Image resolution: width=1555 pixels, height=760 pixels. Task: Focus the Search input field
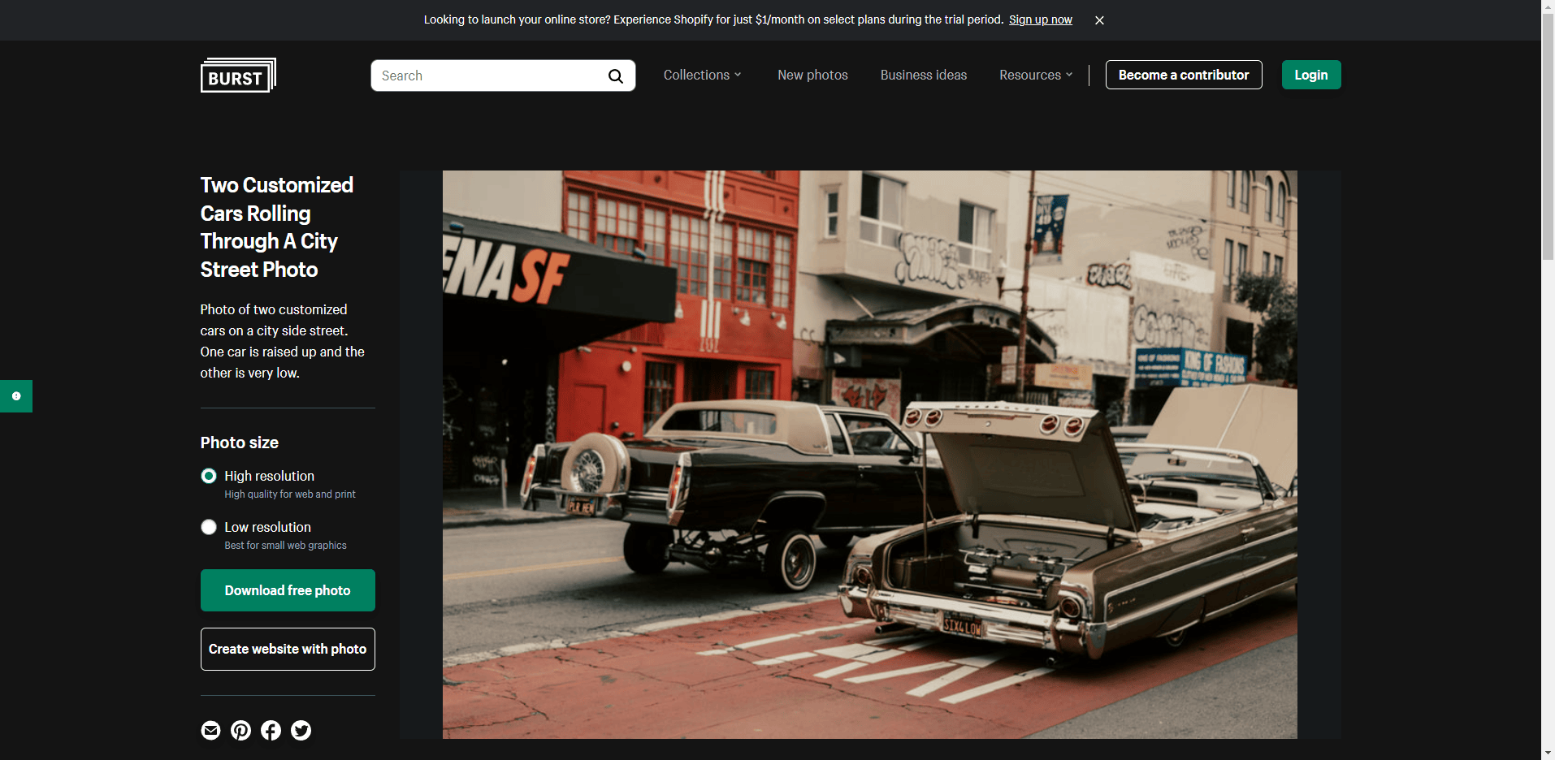(487, 76)
